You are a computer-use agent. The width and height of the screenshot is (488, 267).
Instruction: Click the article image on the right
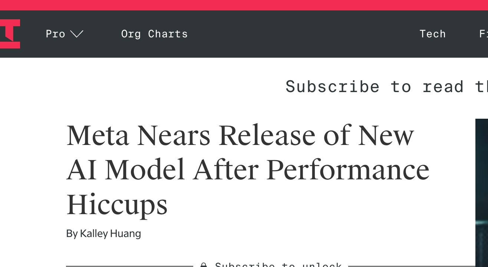(x=481, y=192)
